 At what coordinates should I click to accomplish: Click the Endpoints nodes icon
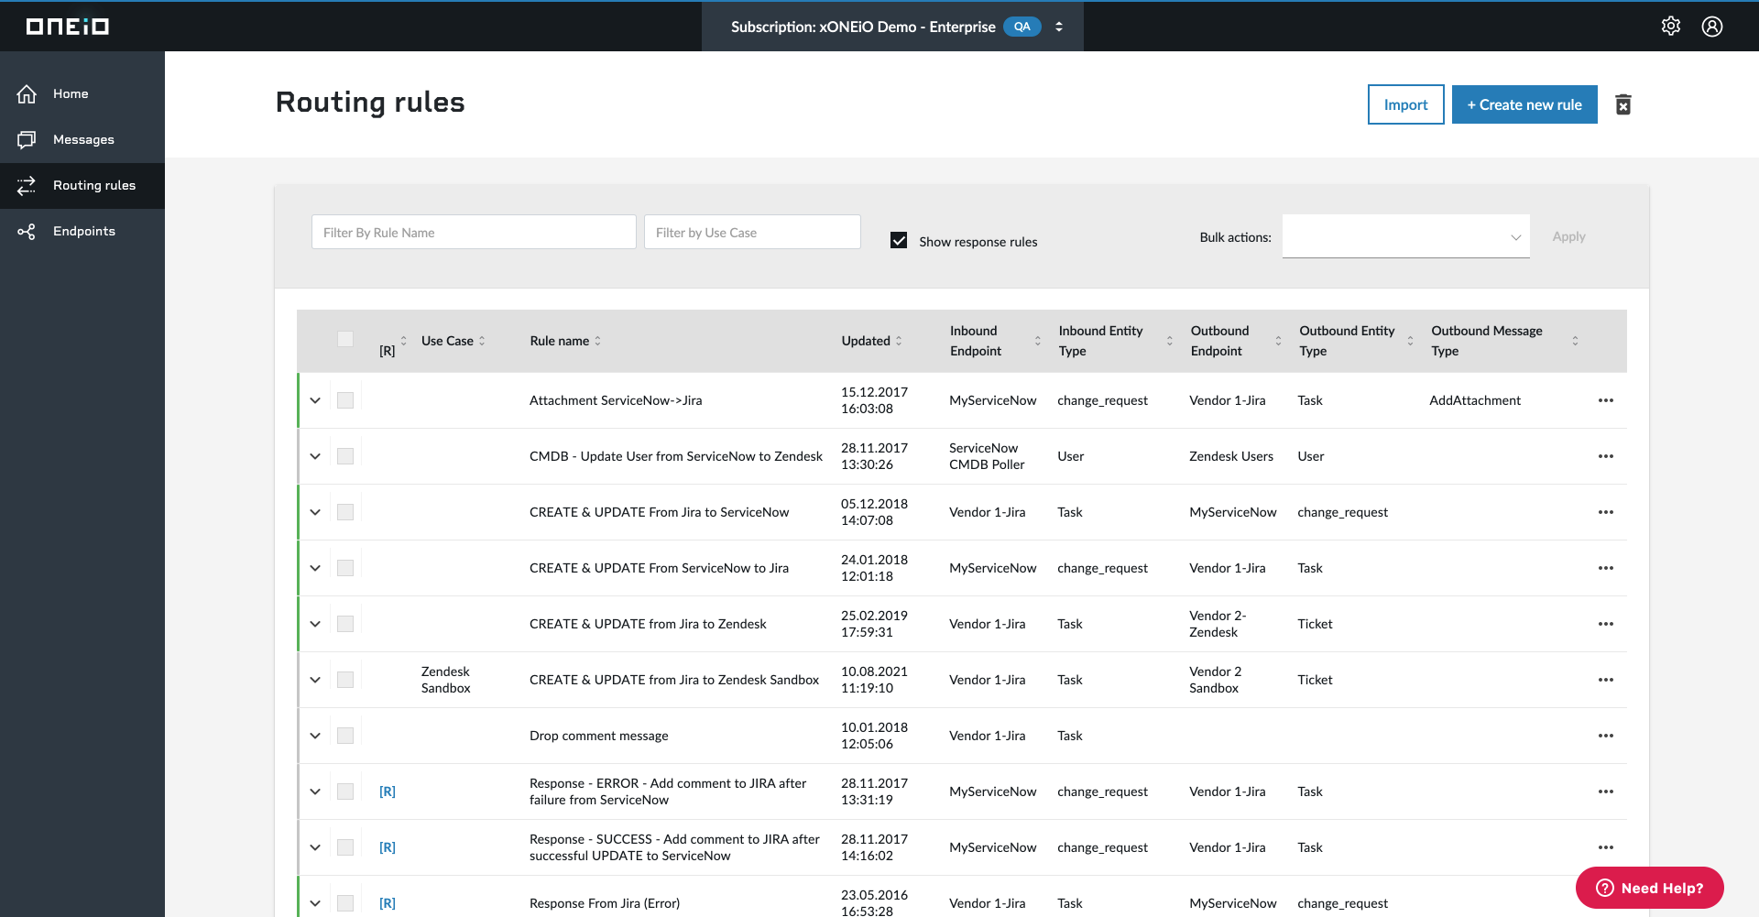27,231
